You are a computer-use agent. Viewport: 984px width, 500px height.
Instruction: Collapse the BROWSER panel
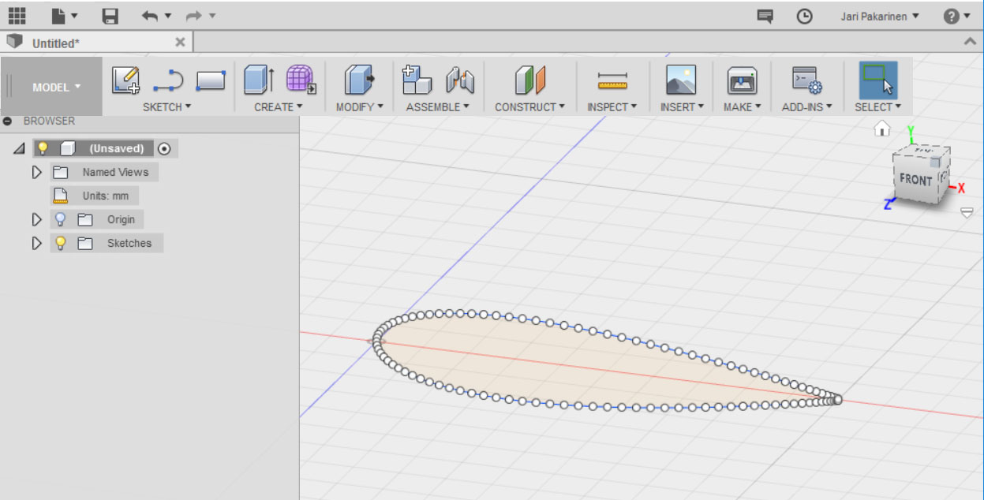tap(7, 121)
